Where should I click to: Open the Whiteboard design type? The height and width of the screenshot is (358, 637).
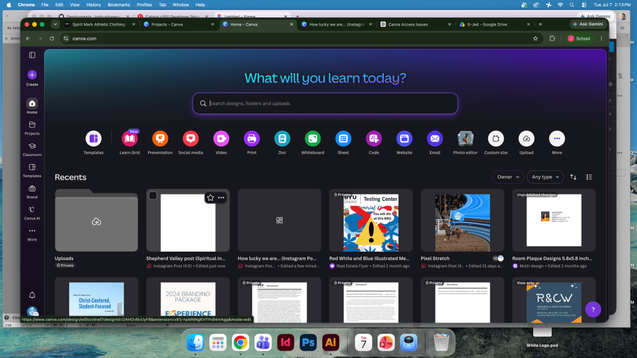click(312, 139)
